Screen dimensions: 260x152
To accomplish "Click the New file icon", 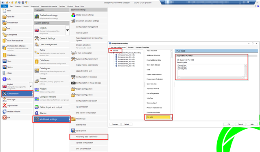I will coord(4,11).
